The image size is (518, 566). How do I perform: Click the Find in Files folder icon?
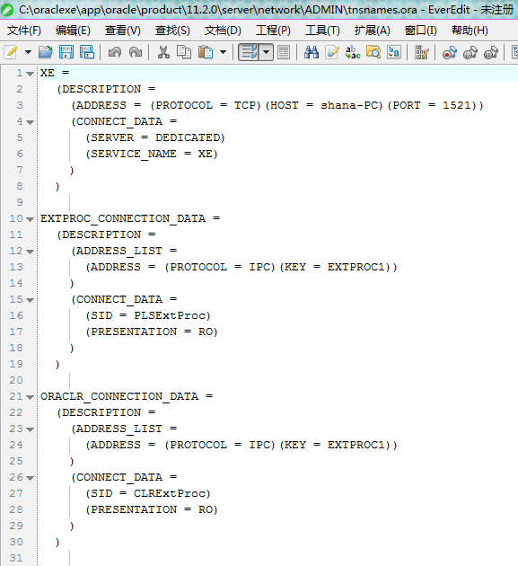pos(373,52)
